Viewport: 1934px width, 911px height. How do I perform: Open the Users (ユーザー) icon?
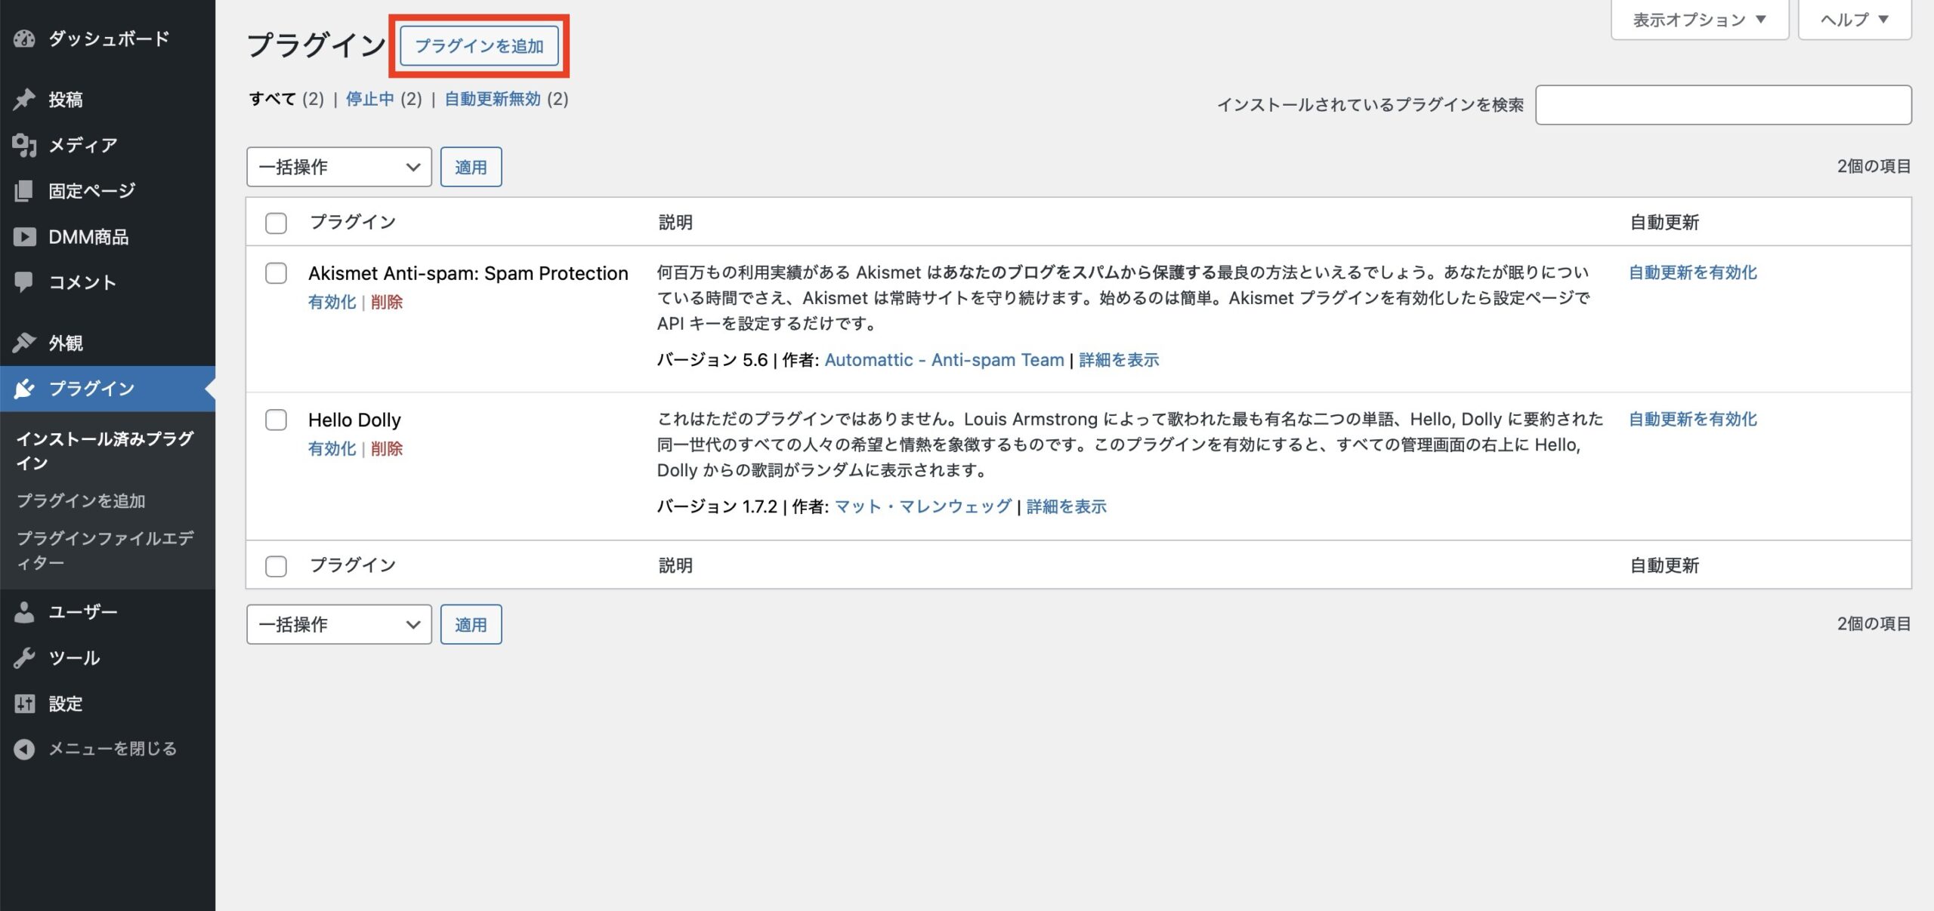coord(23,611)
